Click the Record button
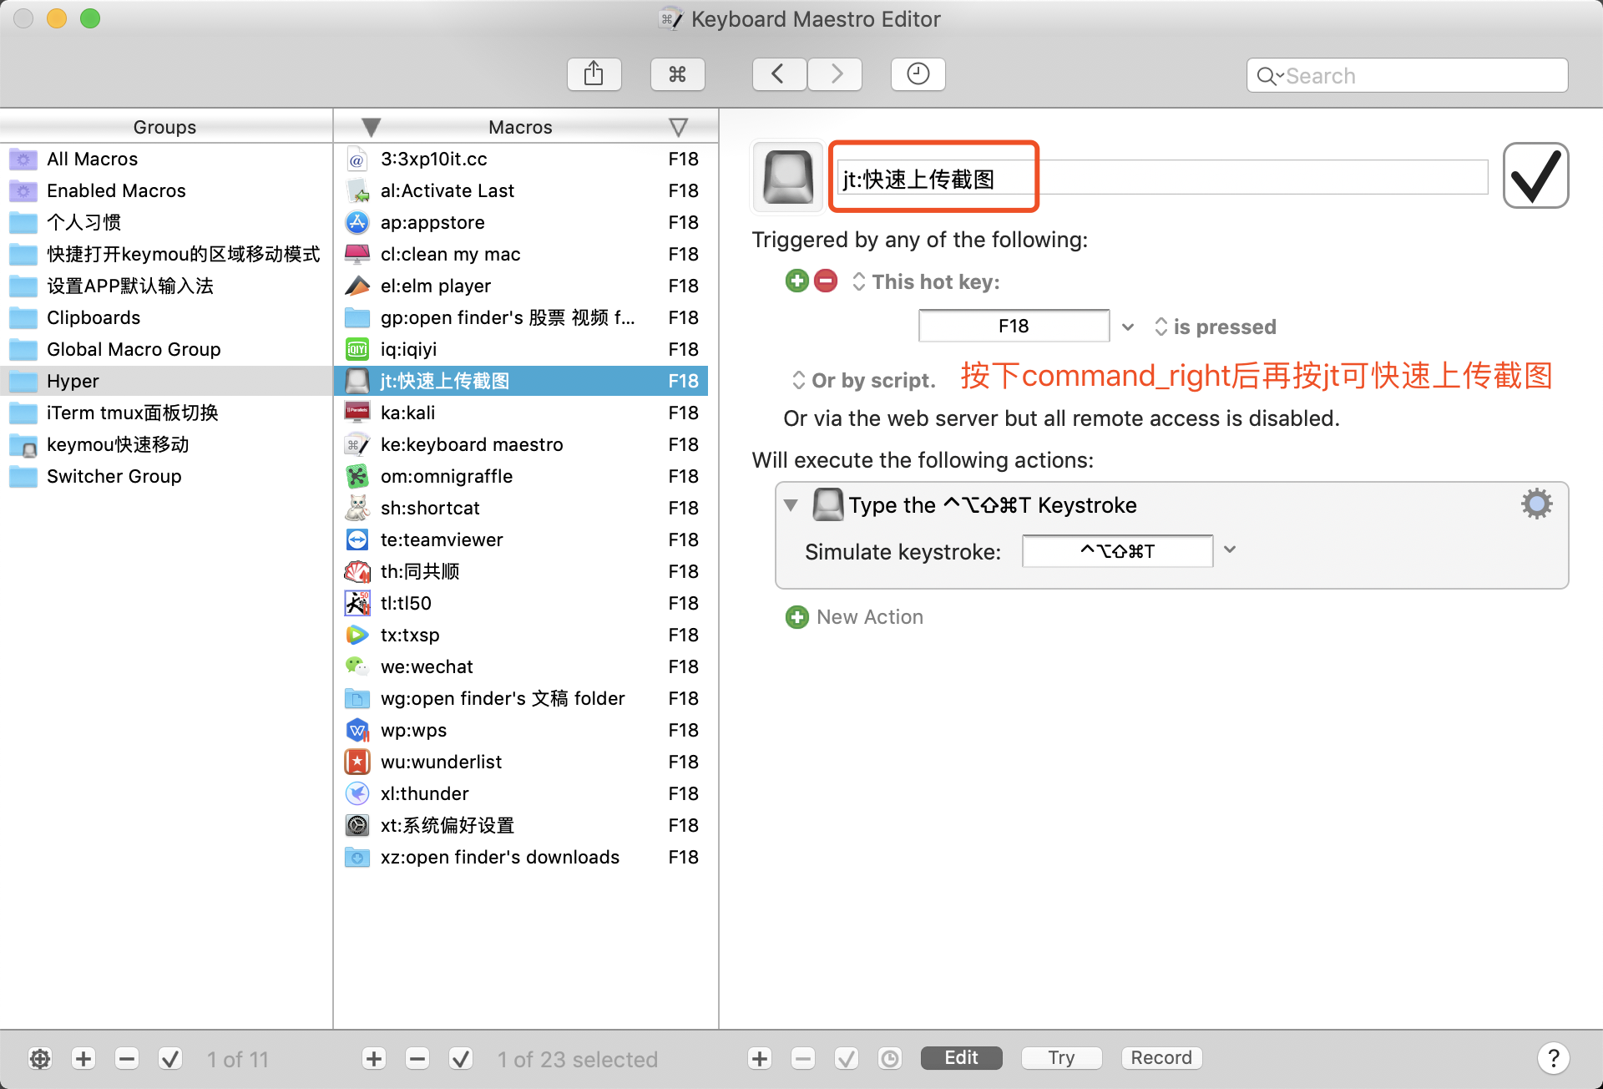This screenshot has width=1603, height=1089. pyautogui.click(x=1161, y=1058)
